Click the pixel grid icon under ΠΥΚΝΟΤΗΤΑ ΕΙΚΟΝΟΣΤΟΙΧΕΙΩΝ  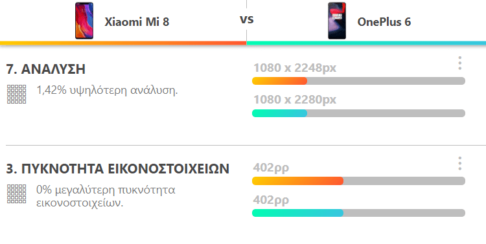[16, 194]
